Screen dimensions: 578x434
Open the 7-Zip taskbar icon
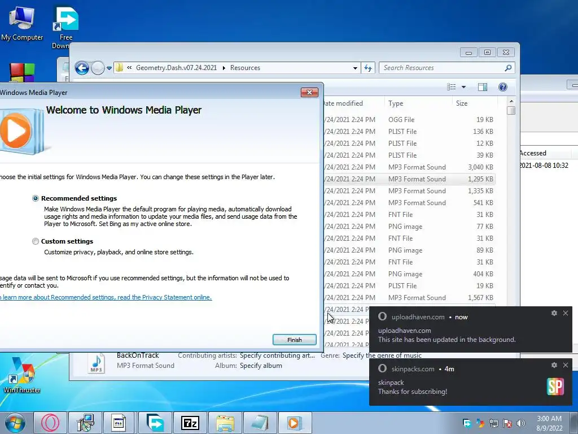[190, 423]
